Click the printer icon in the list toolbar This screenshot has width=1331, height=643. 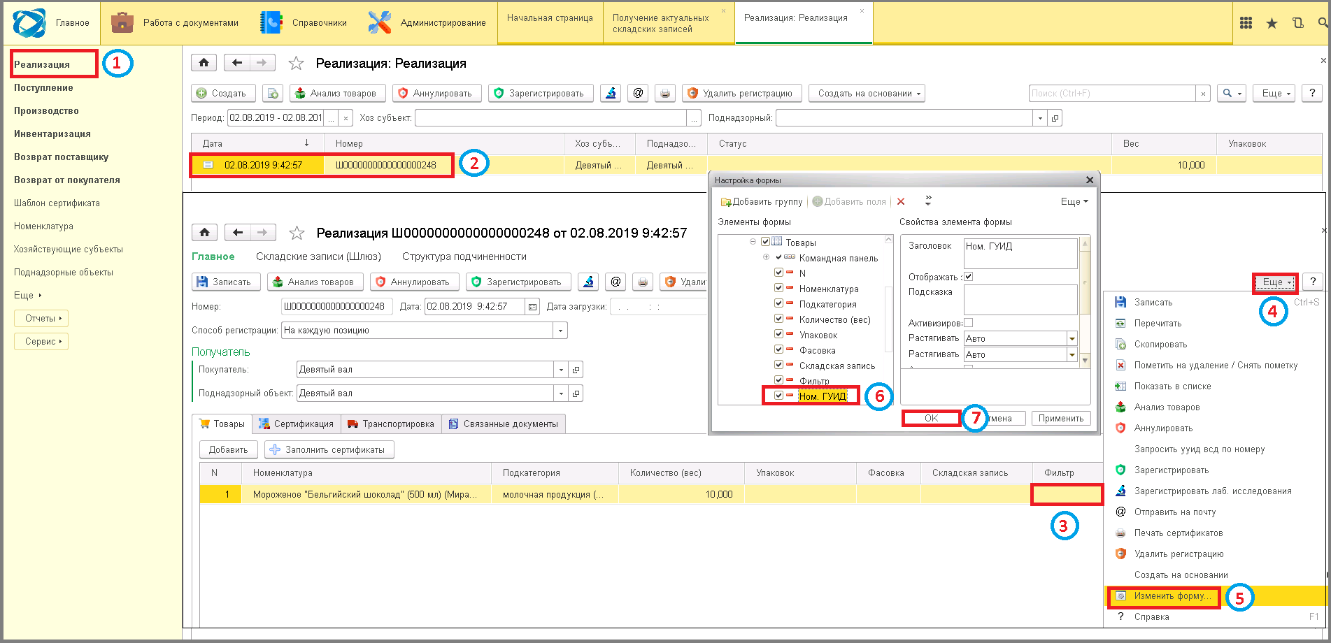click(x=664, y=93)
